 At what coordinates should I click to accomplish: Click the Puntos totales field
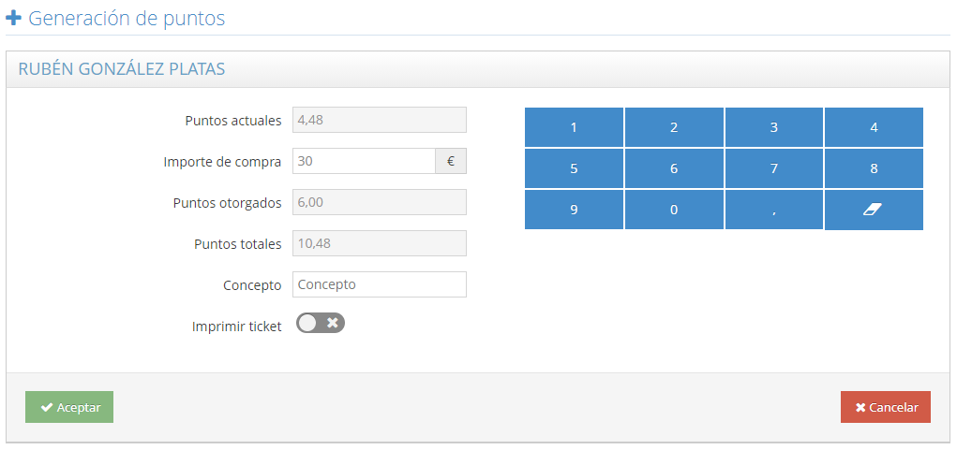[379, 243]
